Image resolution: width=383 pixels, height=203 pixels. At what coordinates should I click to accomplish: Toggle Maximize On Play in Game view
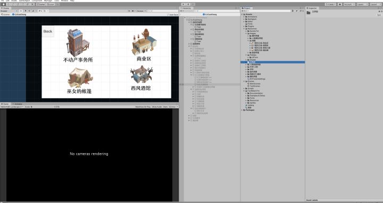point(143,107)
